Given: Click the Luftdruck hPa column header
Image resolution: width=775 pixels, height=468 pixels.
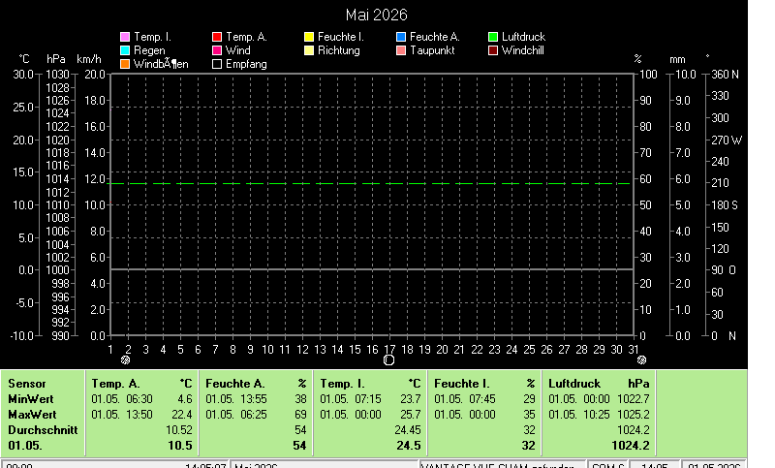Looking at the screenshot, I should pos(599,384).
